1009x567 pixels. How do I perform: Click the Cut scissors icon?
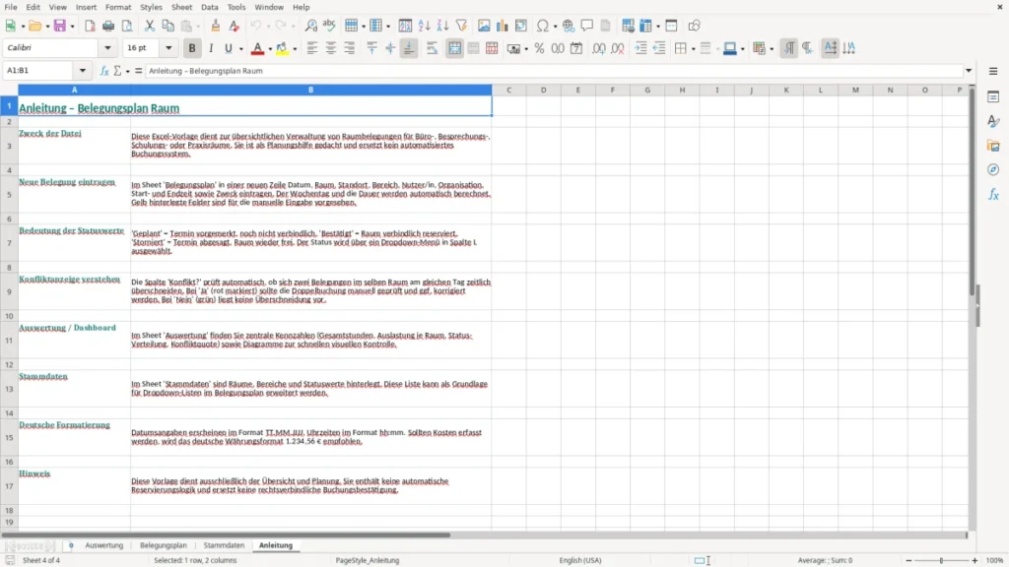pos(150,26)
